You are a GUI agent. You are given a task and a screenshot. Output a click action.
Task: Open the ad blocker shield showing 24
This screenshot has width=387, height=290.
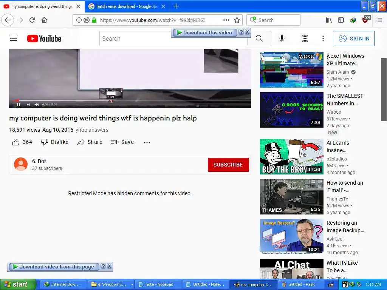(366, 20)
